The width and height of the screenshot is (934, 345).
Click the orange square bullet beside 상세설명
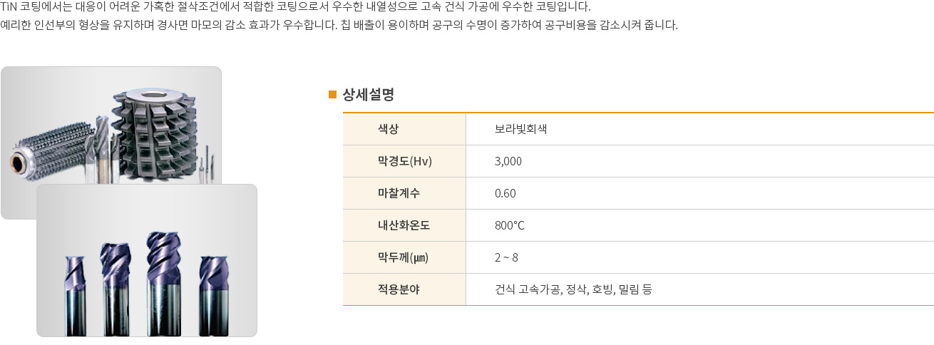pyautogui.click(x=332, y=94)
